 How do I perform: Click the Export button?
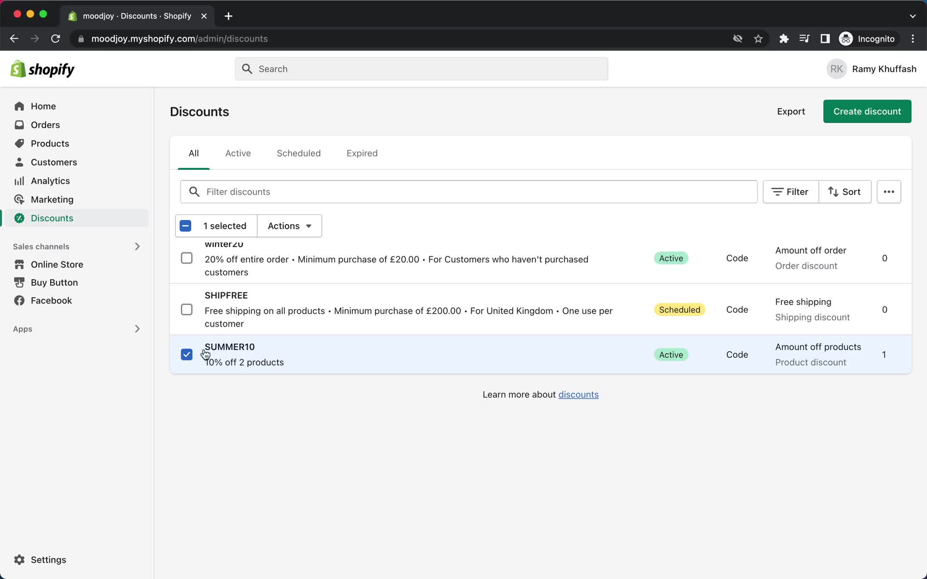click(791, 111)
